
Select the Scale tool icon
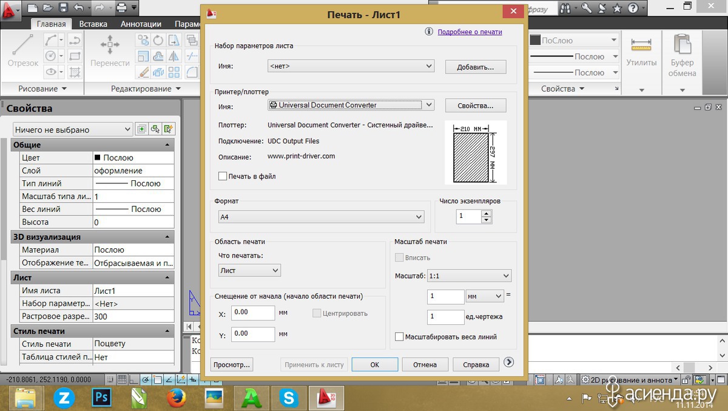[143, 56]
